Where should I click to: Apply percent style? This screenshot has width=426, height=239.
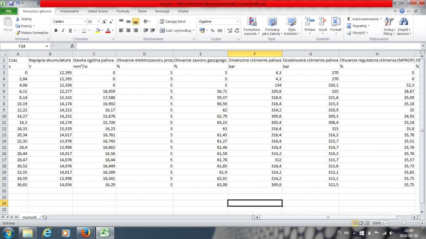213,30
